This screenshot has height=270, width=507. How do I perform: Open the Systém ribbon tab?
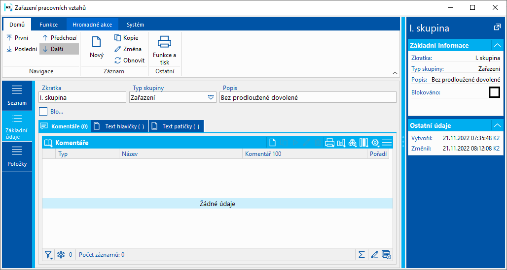(x=135, y=25)
